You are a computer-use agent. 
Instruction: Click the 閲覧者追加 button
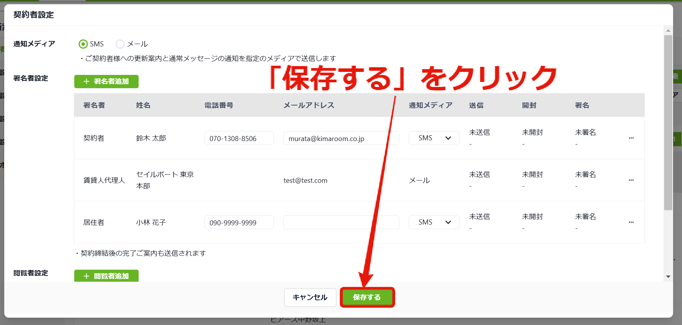[x=106, y=276]
